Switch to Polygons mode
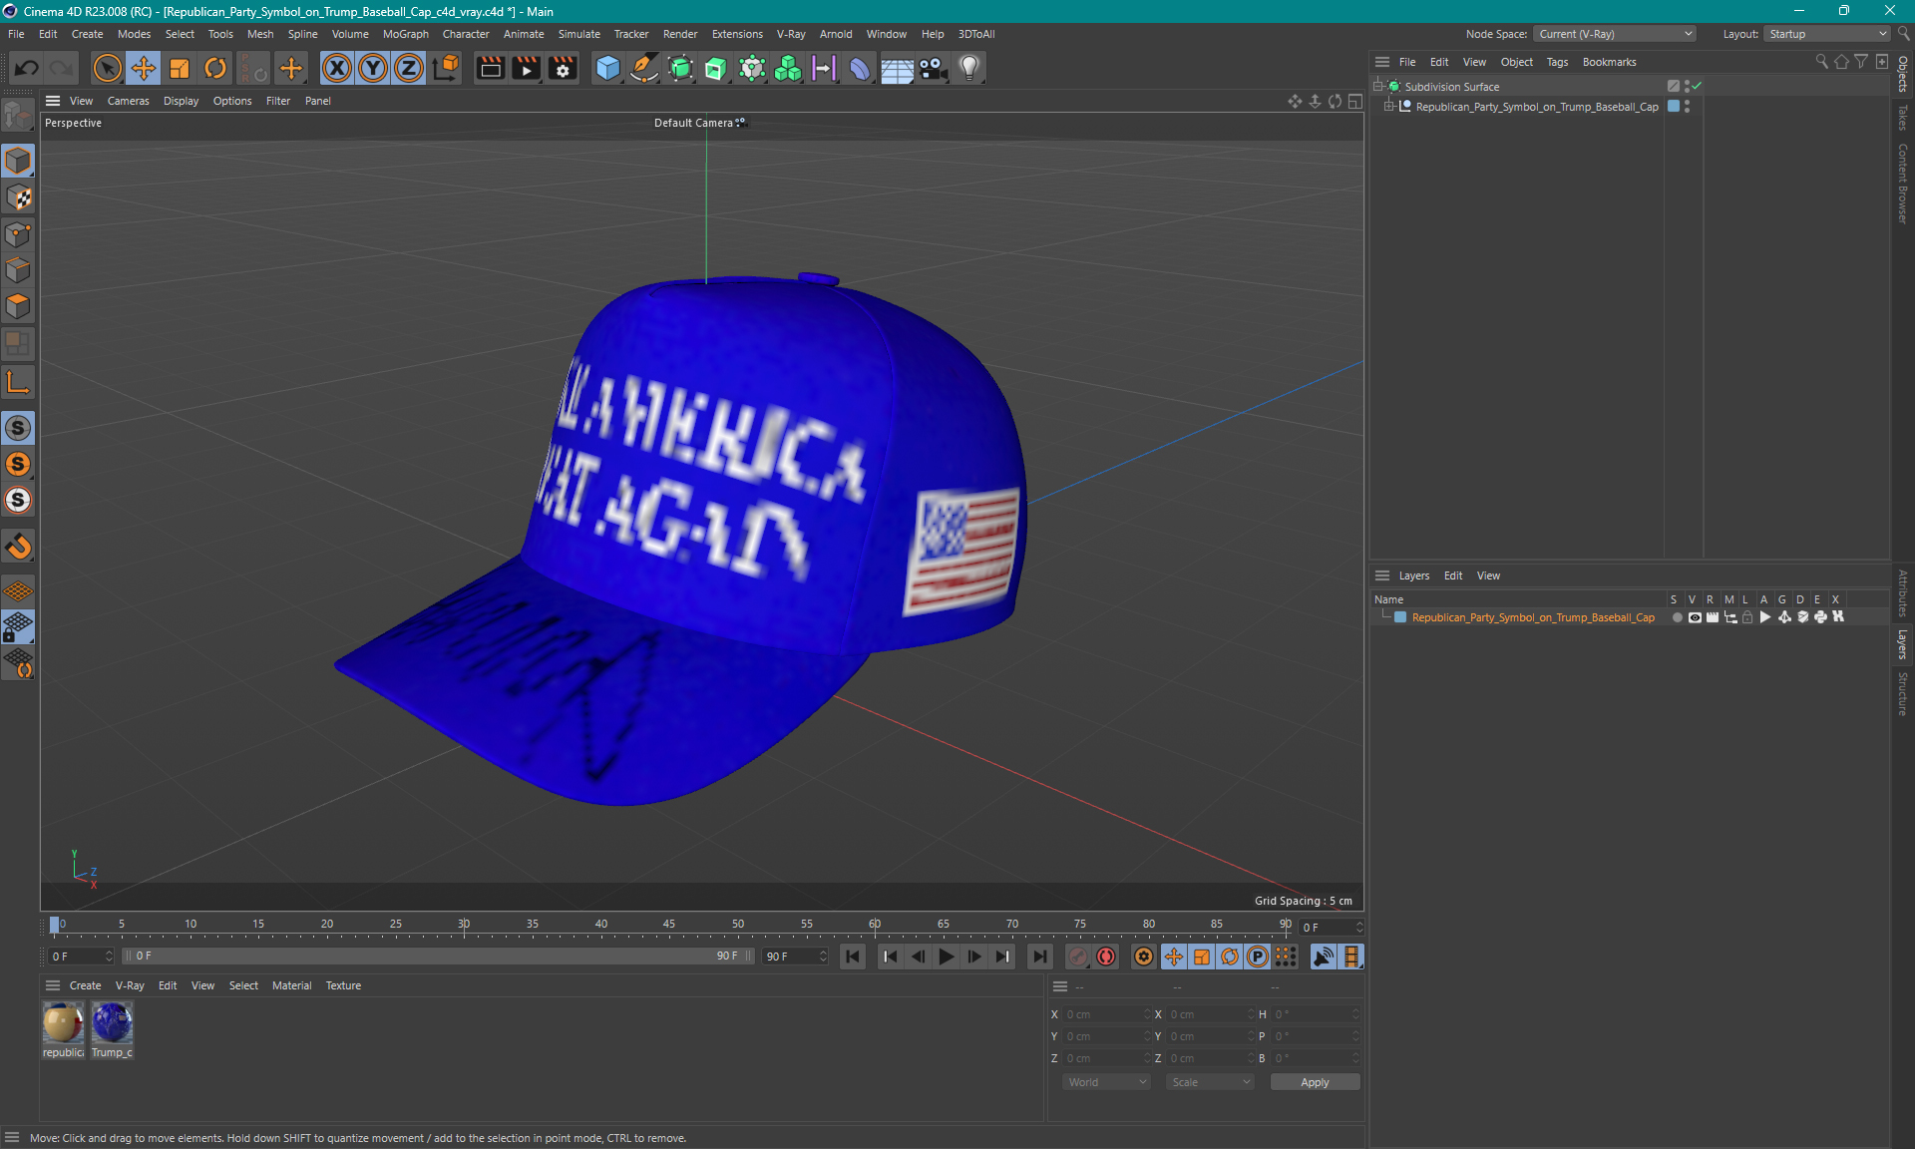The width and height of the screenshot is (1915, 1149). (x=18, y=306)
